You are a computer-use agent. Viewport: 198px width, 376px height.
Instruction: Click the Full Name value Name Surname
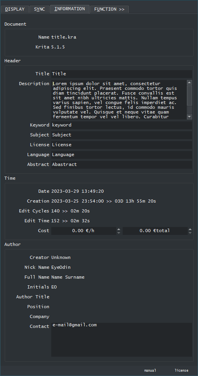[x=68, y=277]
